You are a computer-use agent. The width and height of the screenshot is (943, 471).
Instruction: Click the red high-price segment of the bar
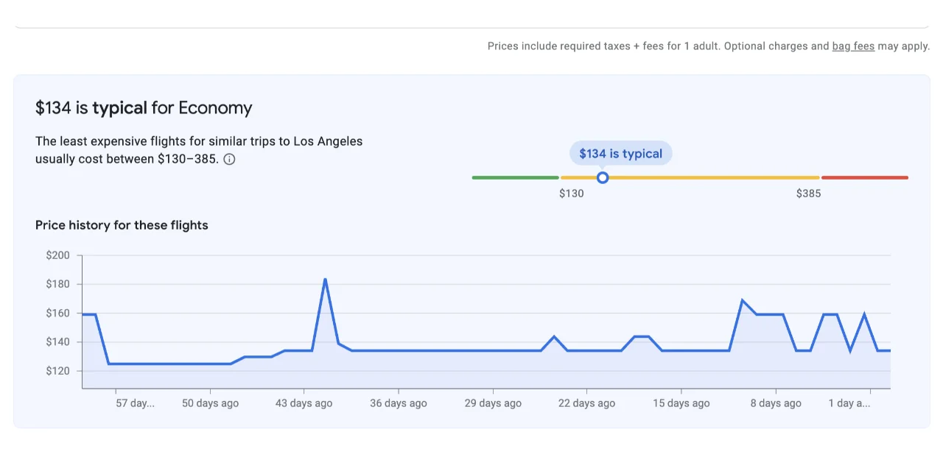pos(864,177)
